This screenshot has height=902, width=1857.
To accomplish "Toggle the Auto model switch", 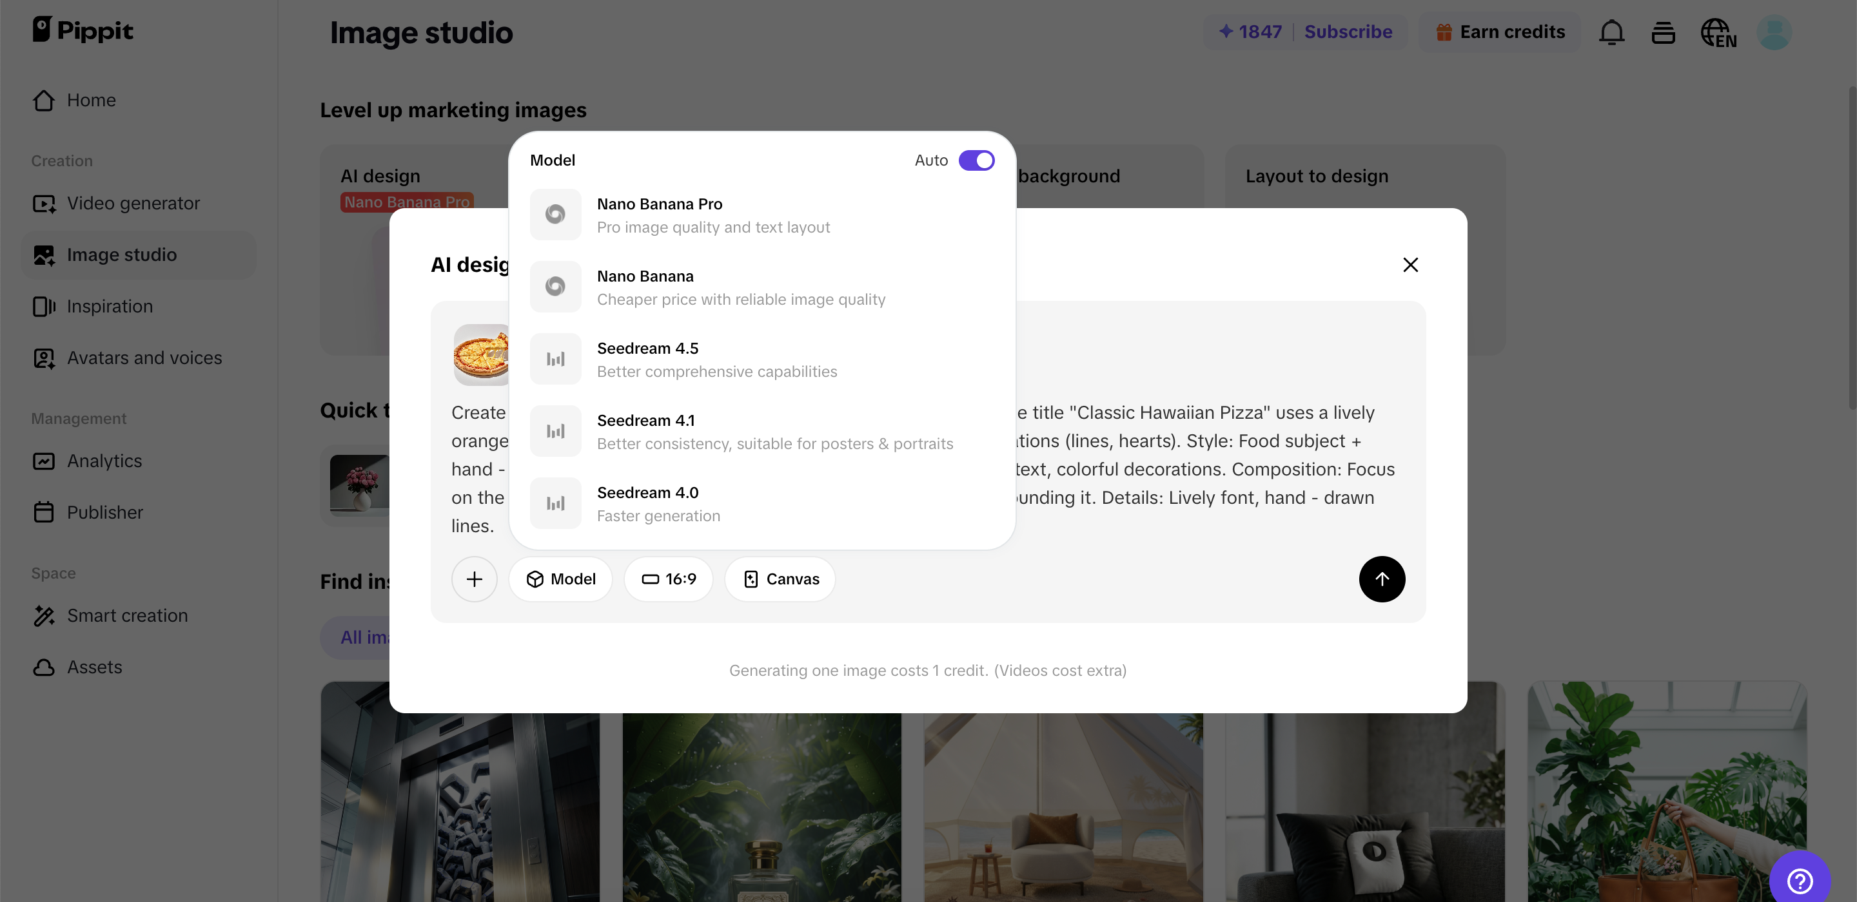I will [976, 160].
